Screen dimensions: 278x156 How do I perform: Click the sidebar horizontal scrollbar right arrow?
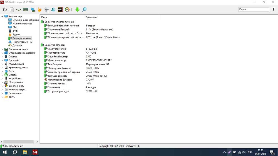click(37, 142)
